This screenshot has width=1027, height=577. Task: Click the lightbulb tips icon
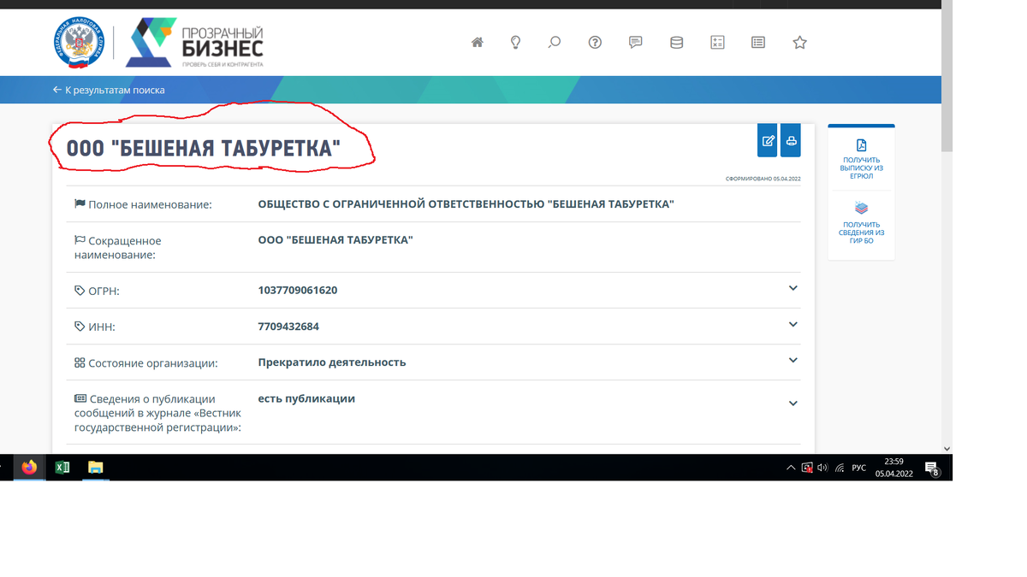point(516,42)
